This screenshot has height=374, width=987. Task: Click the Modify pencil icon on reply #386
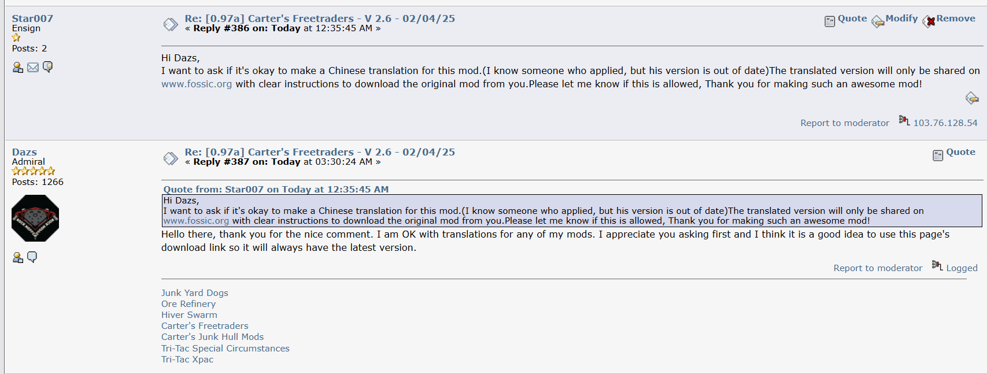878,21
